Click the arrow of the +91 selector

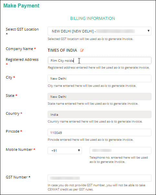coord(79,150)
